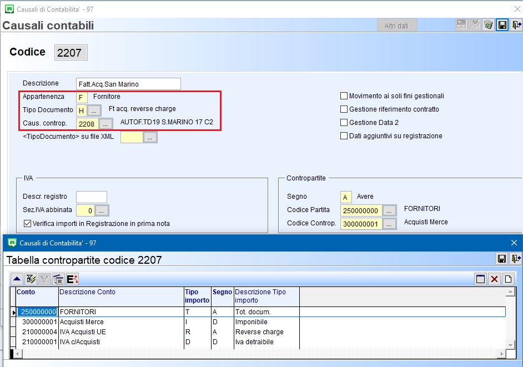Toggle the Gestione Data 2 checkbox
Screen dimensions: 523x367
[344, 123]
